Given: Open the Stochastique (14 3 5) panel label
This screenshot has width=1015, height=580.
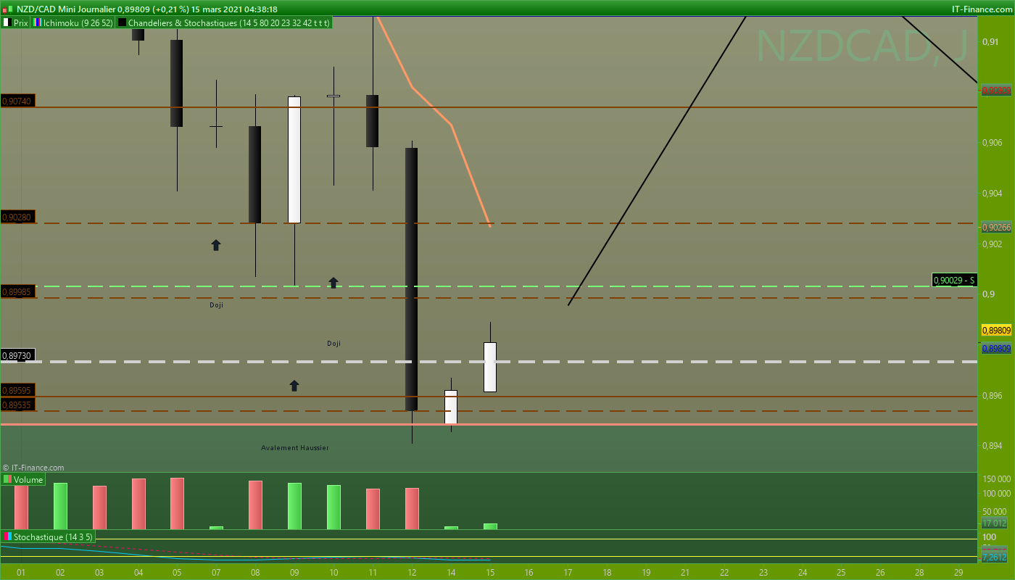Looking at the screenshot, I should coord(54,536).
